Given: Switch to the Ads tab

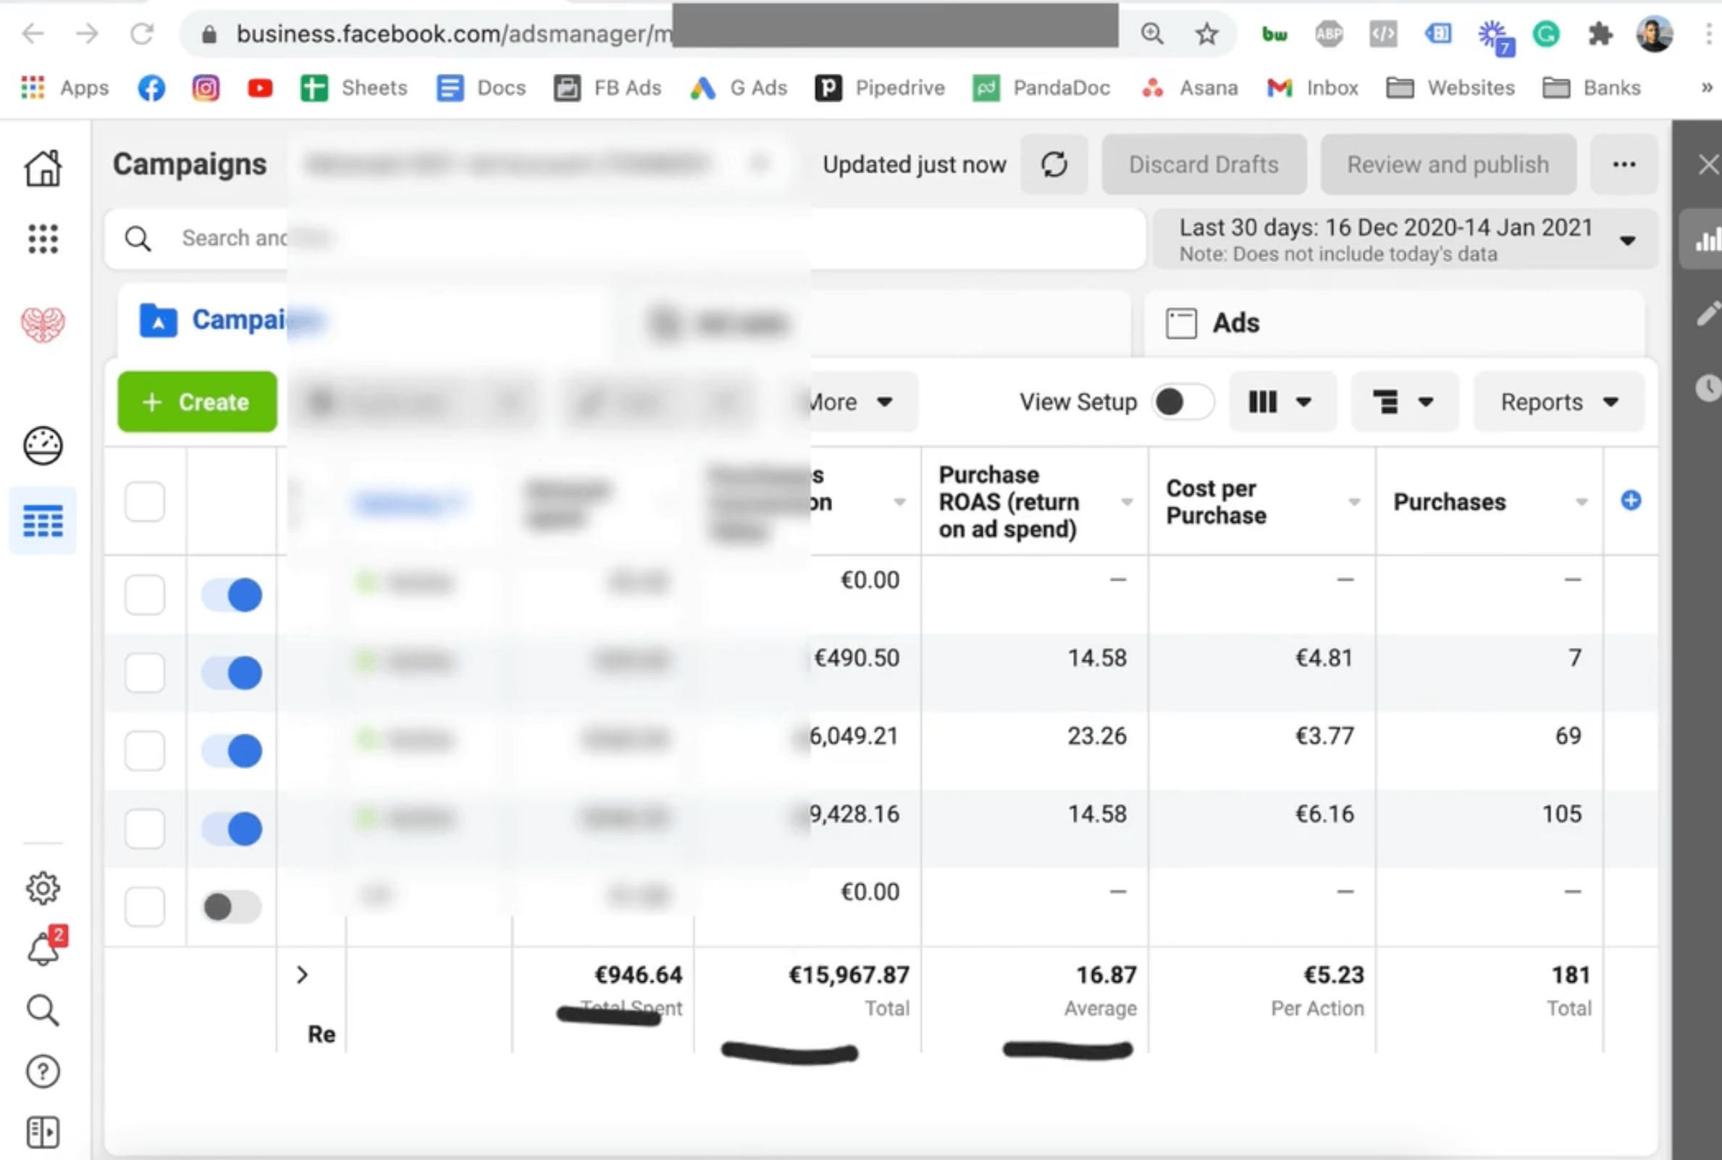Looking at the screenshot, I should (1235, 323).
